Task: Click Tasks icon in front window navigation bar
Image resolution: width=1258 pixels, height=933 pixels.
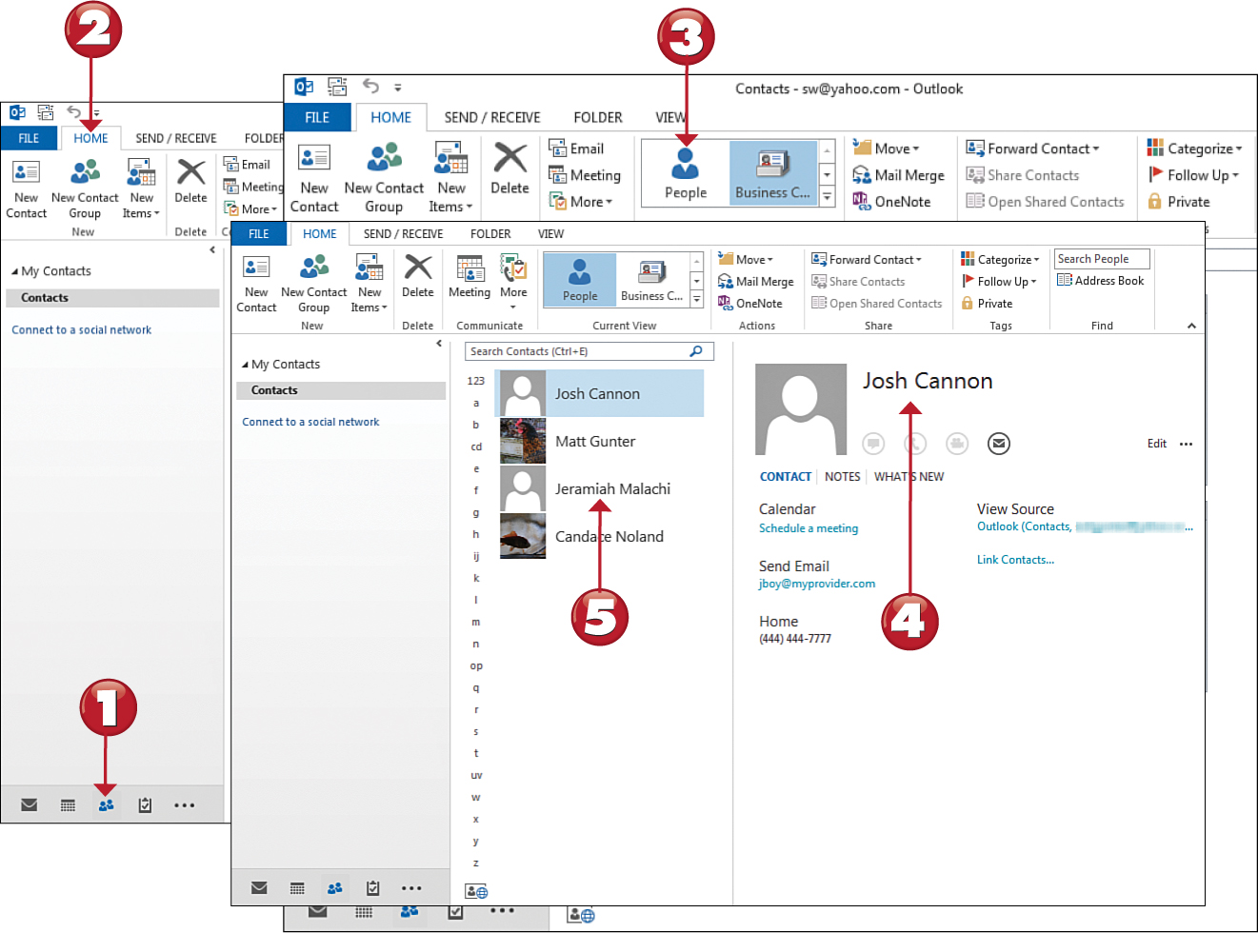Action: click(x=372, y=887)
